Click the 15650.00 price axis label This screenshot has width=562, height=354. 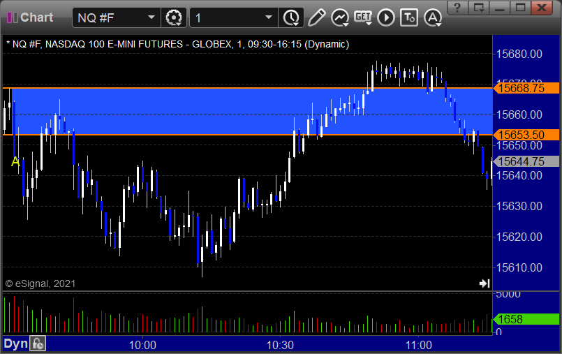coord(519,145)
